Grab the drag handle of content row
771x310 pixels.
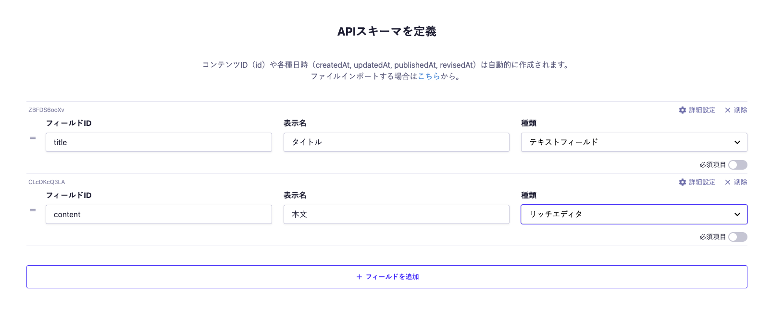point(33,210)
